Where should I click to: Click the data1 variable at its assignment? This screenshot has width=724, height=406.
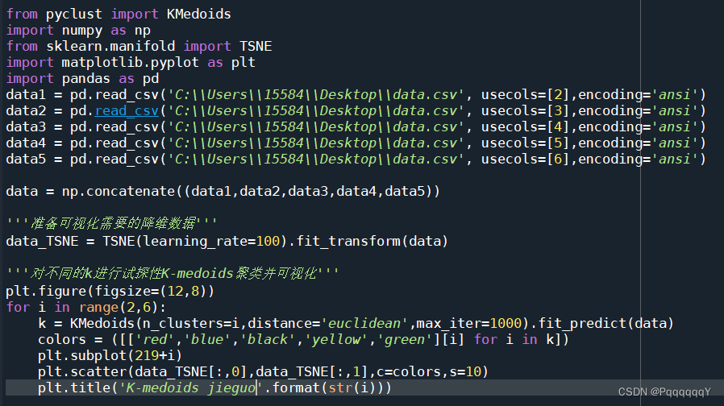pyautogui.click(x=26, y=95)
